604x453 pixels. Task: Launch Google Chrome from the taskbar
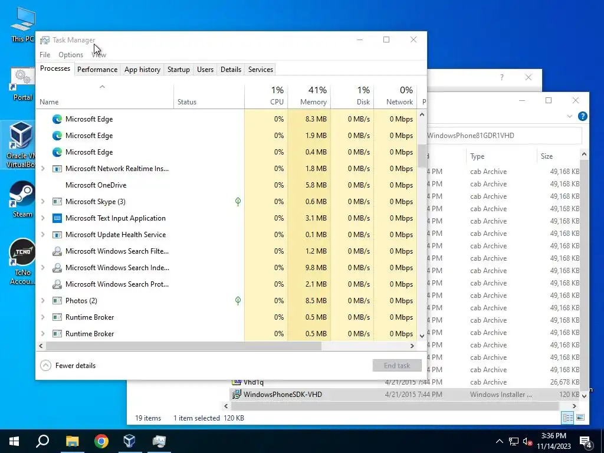coord(101,441)
